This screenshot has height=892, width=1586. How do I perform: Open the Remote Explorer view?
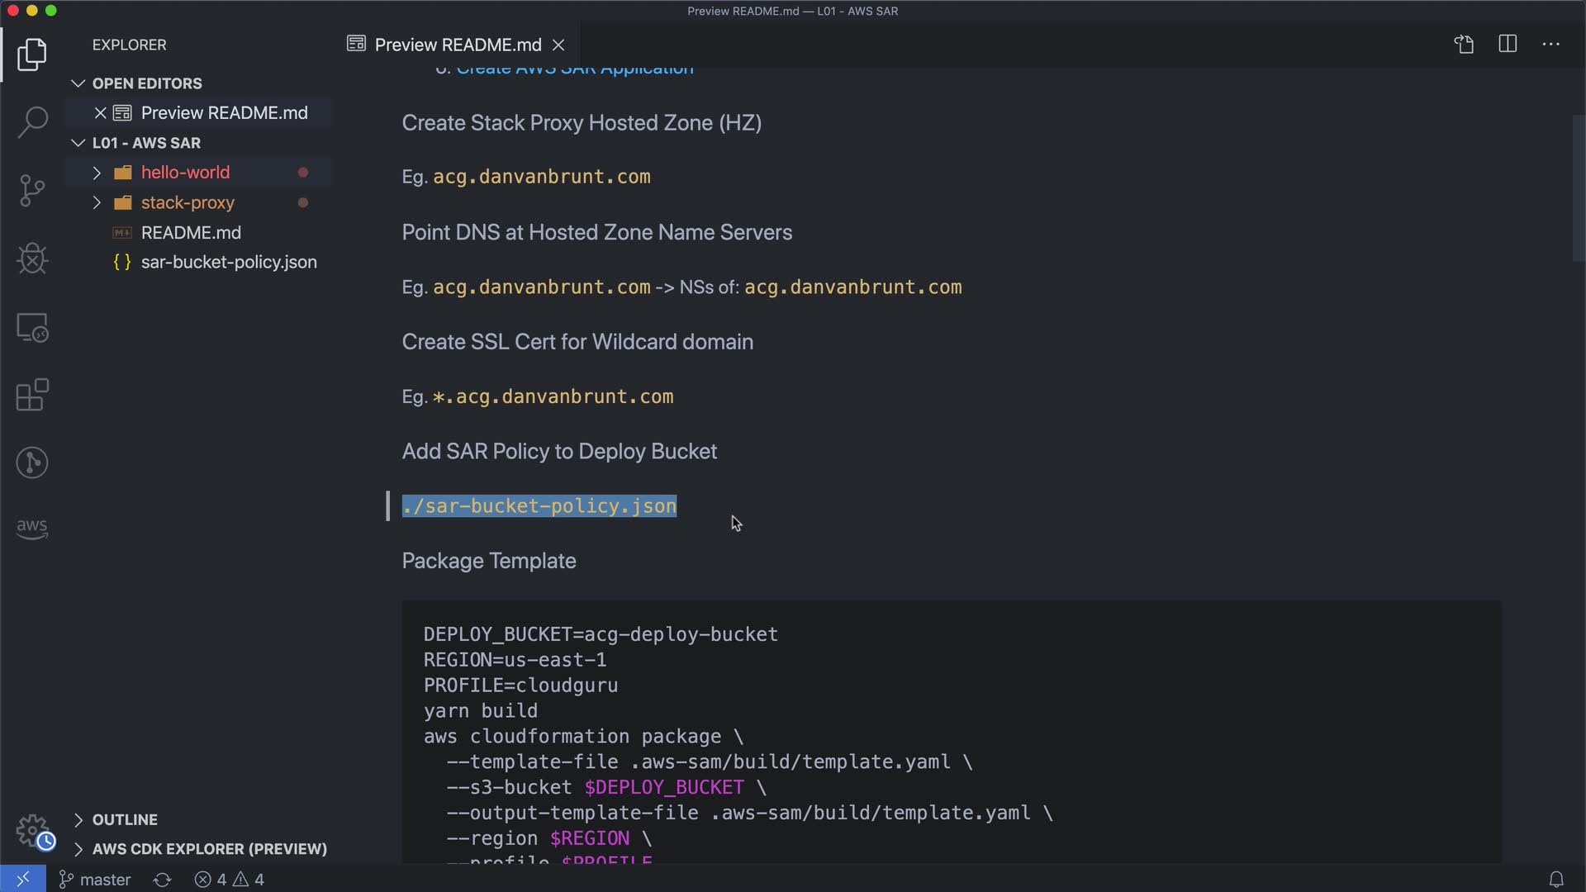32,328
